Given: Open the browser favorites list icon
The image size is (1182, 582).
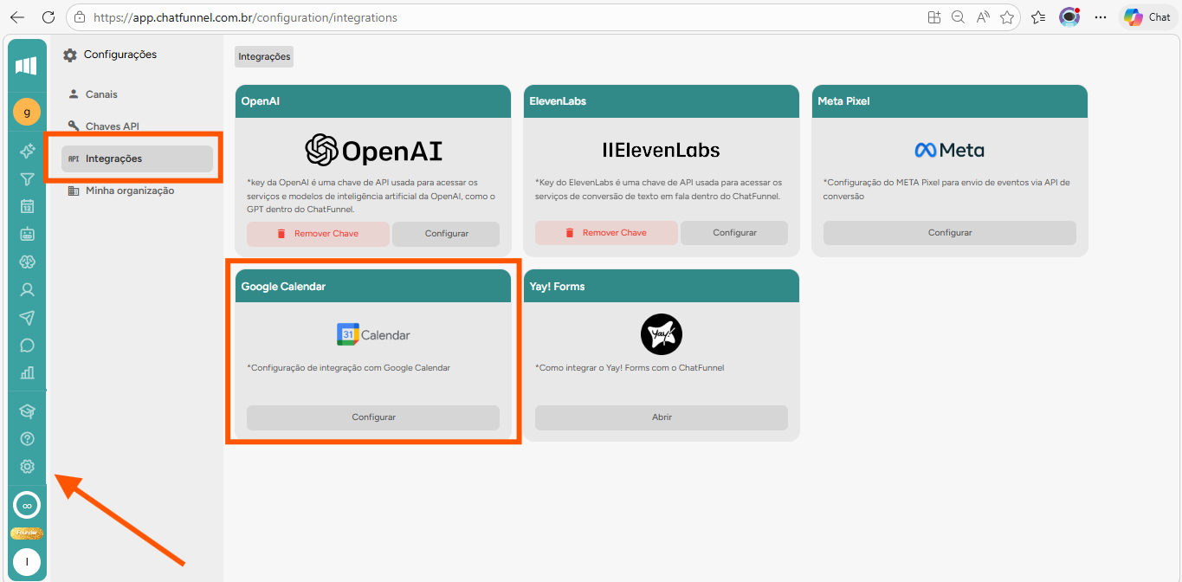Looking at the screenshot, I should 1038,16.
